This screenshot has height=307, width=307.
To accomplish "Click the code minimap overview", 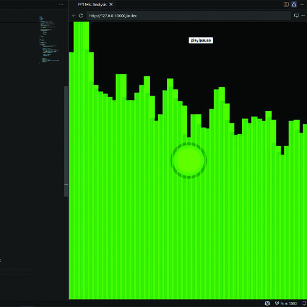I will pos(49,40).
